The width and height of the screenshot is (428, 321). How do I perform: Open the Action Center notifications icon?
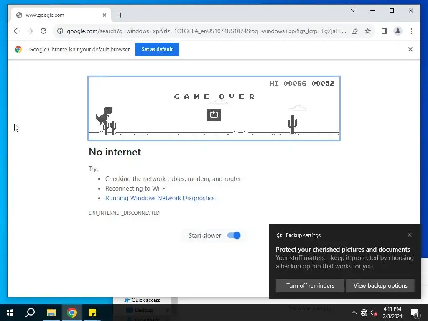point(415,313)
